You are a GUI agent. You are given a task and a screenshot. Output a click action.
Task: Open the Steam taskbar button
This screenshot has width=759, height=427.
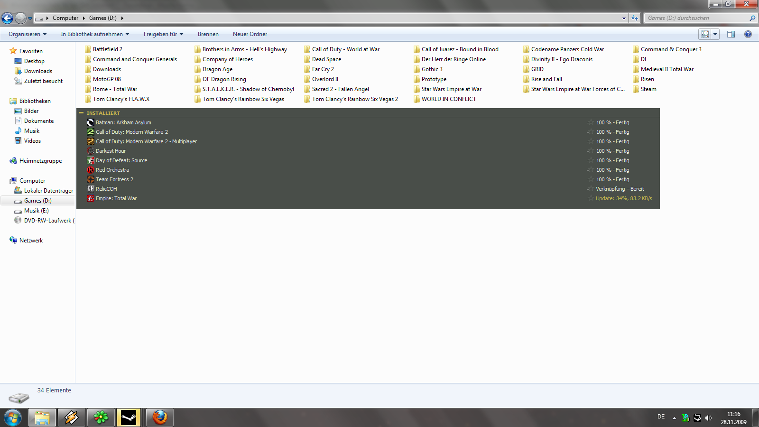(130, 418)
